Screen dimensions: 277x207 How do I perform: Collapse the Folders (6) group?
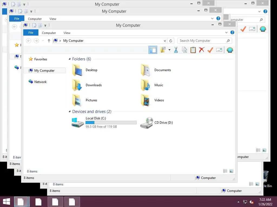point(70,59)
